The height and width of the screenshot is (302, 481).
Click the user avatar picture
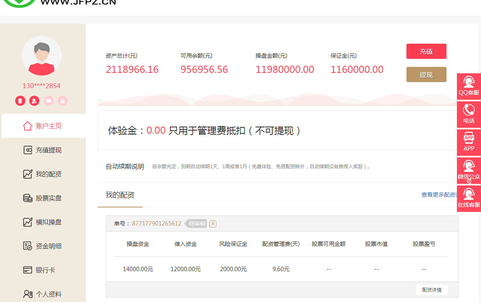pos(42,56)
